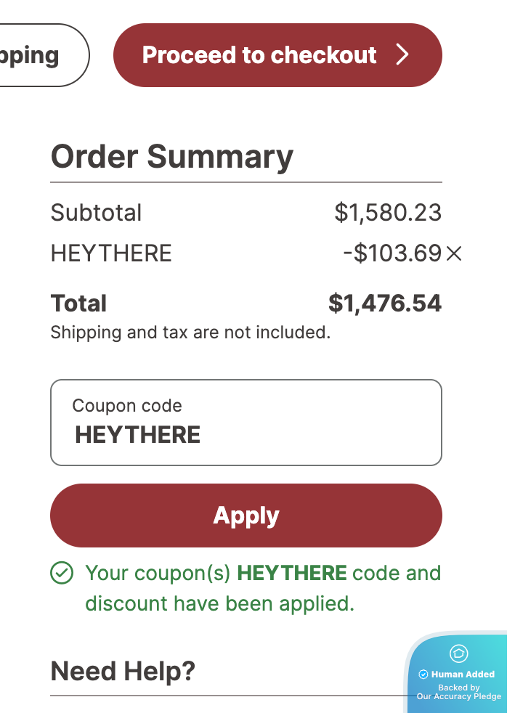Remove the HEYTHERE coupon with the X icon
This screenshot has height=713, width=507.
[x=454, y=253]
